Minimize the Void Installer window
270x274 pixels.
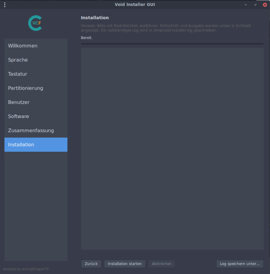tap(246, 5)
